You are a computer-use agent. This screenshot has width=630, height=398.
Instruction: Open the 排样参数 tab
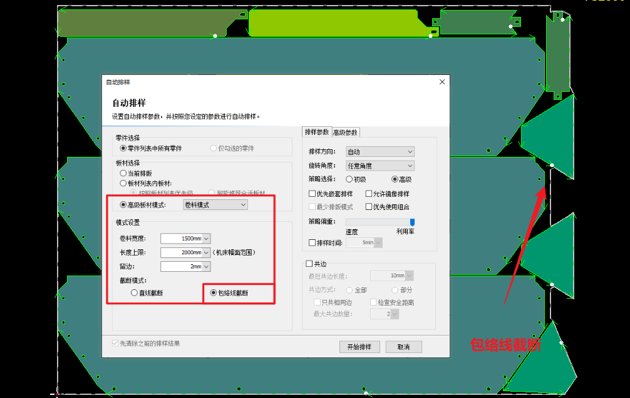(317, 132)
